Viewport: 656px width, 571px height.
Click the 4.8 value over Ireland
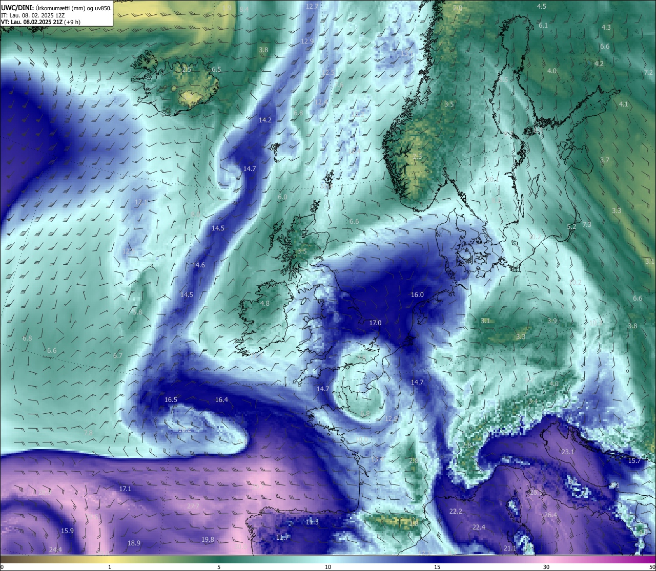coord(265,303)
